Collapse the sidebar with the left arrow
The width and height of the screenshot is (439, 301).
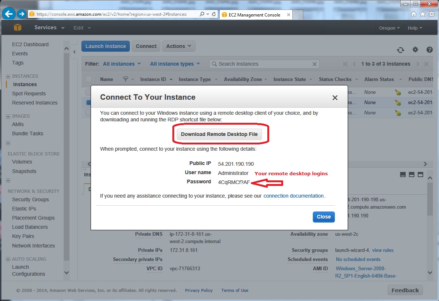point(74,52)
